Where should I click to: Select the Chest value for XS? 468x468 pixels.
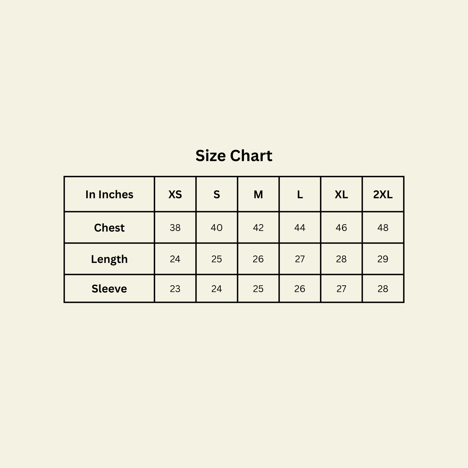click(x=175, y=228)
